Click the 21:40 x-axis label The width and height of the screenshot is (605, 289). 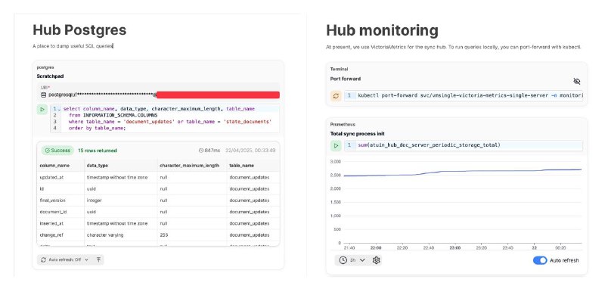pos(349,247)
